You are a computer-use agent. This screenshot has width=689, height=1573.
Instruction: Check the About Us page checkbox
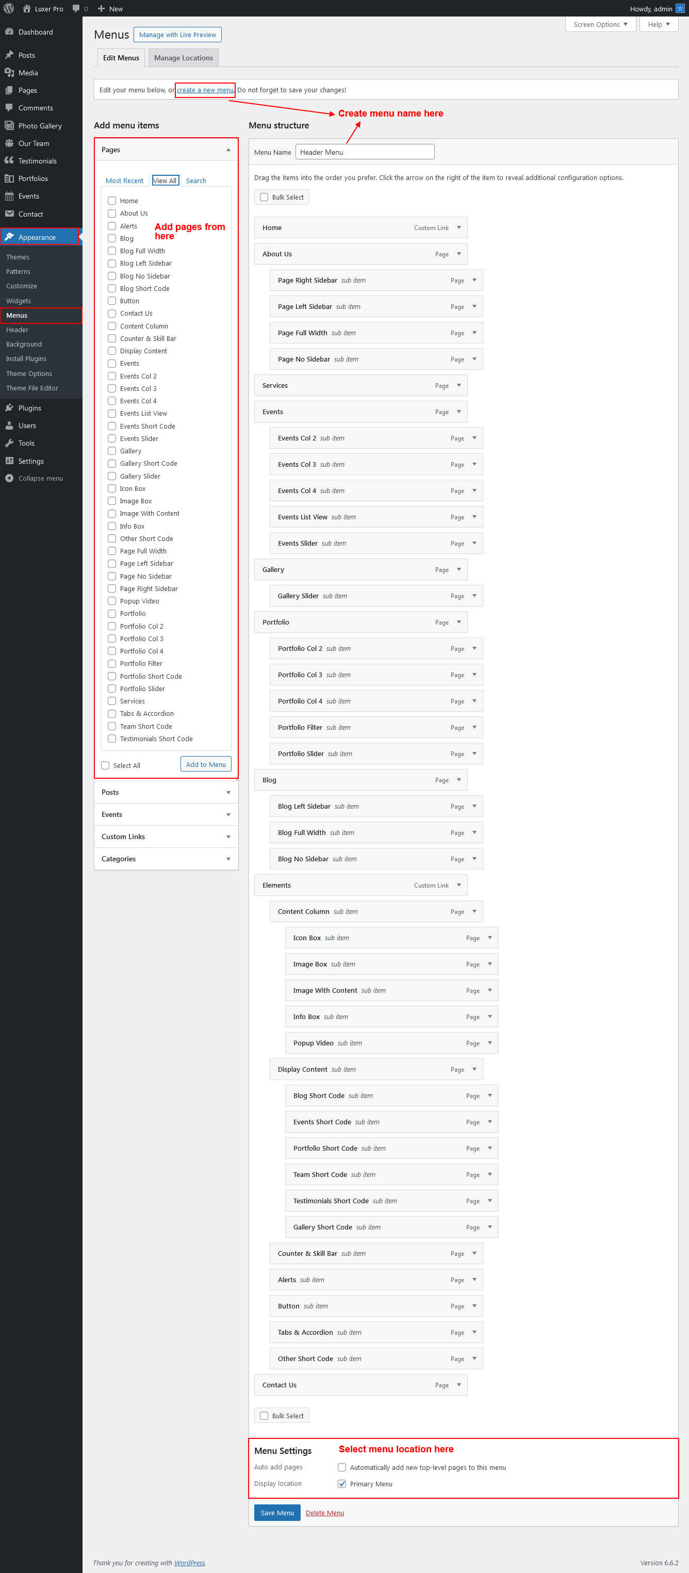tap(112, 213)
